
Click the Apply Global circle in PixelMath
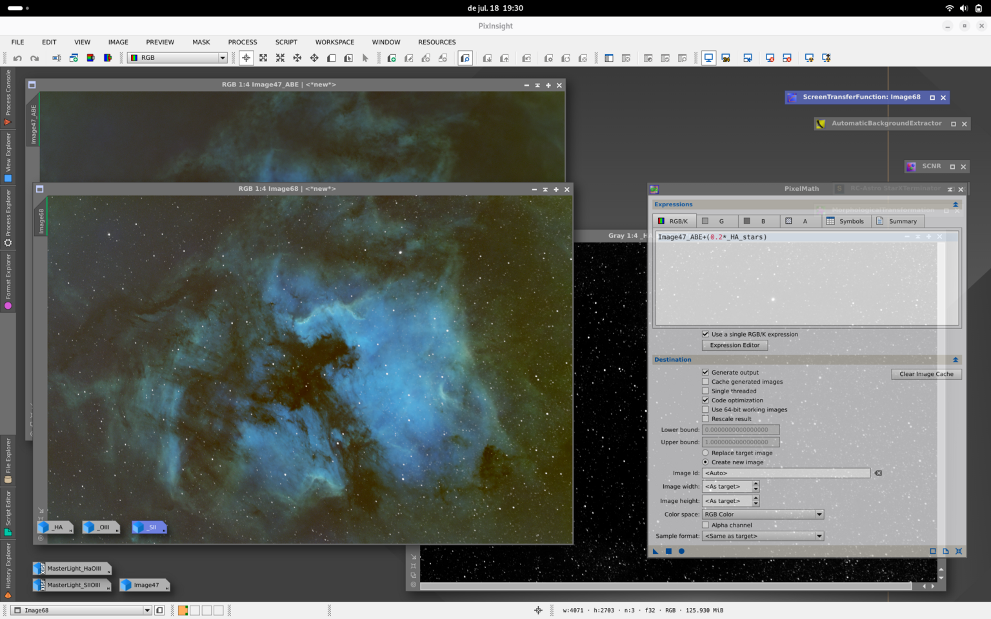click(681, 551)
